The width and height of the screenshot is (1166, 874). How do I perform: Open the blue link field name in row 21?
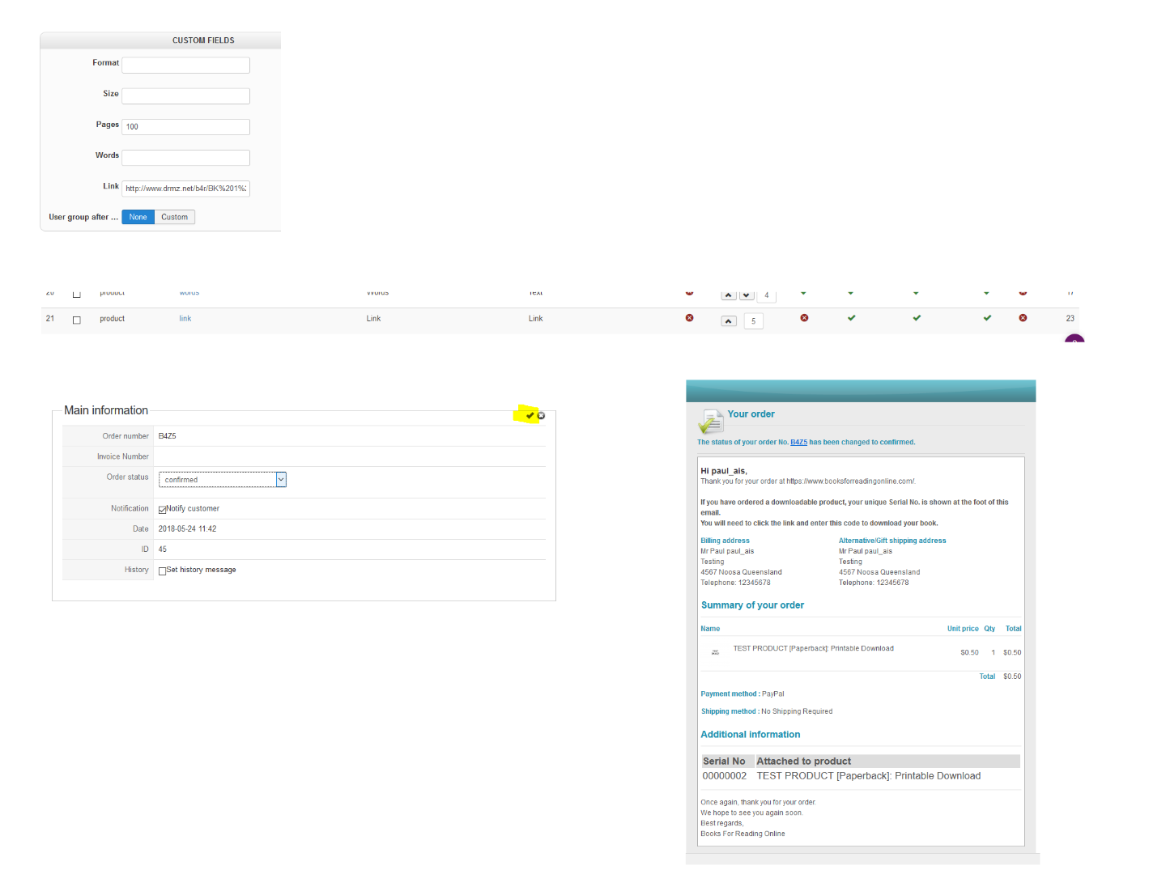click(185, 319)
